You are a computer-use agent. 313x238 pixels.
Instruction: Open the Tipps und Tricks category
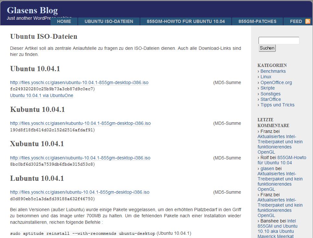pos(277,105)
